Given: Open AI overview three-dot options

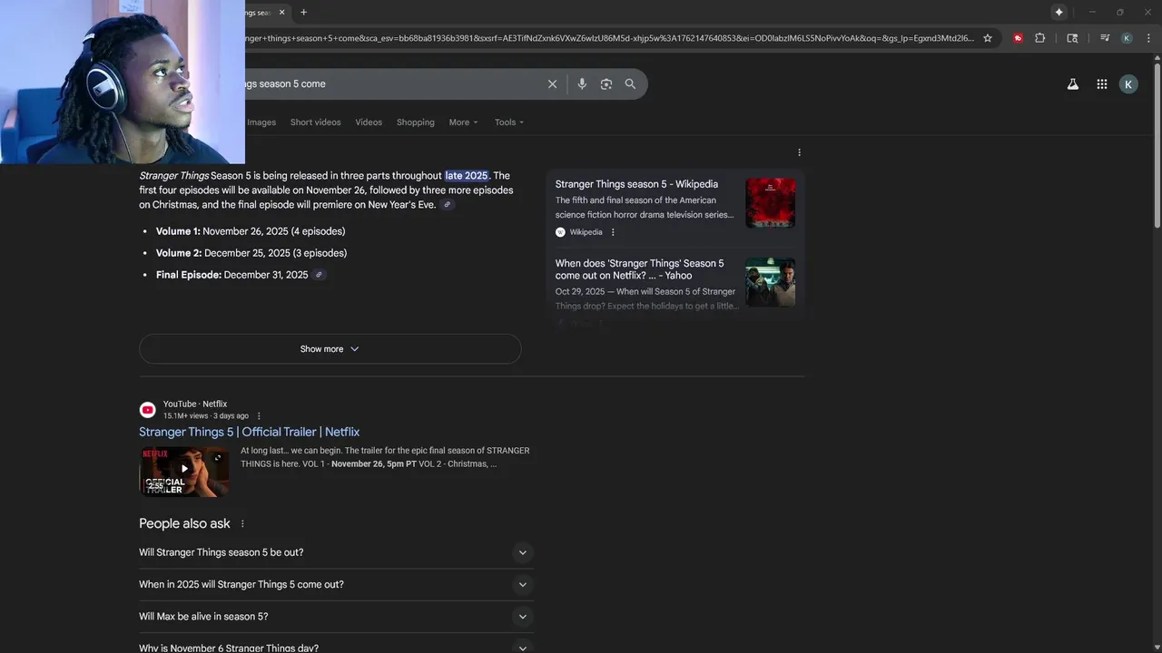Looking at the screenshot, I should [x=799, y=152].
